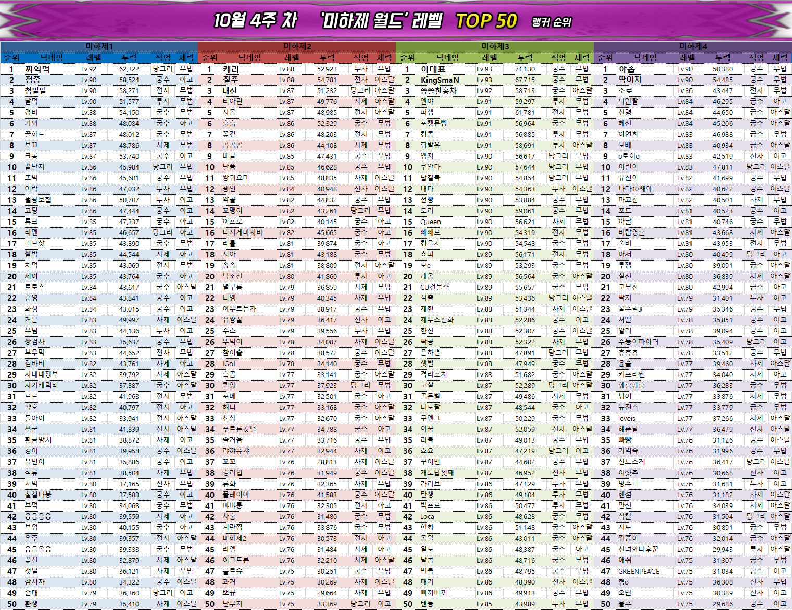Select rank 1 player 찌익먹
The width and height of the screenshot is (792, 610).
37,69
